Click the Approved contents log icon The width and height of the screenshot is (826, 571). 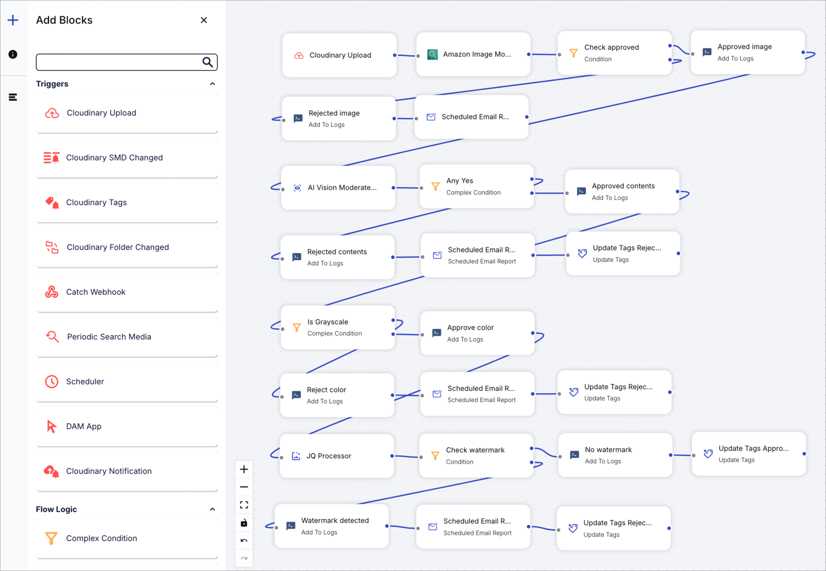coord(581,192)
